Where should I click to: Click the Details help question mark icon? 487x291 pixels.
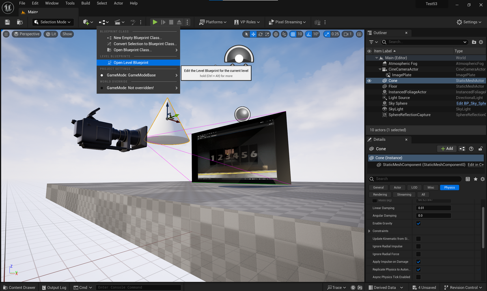pyautogui.click(x=471, y=149)
